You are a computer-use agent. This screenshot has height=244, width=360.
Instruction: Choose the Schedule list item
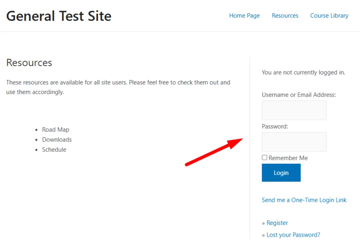pos(54,150)
